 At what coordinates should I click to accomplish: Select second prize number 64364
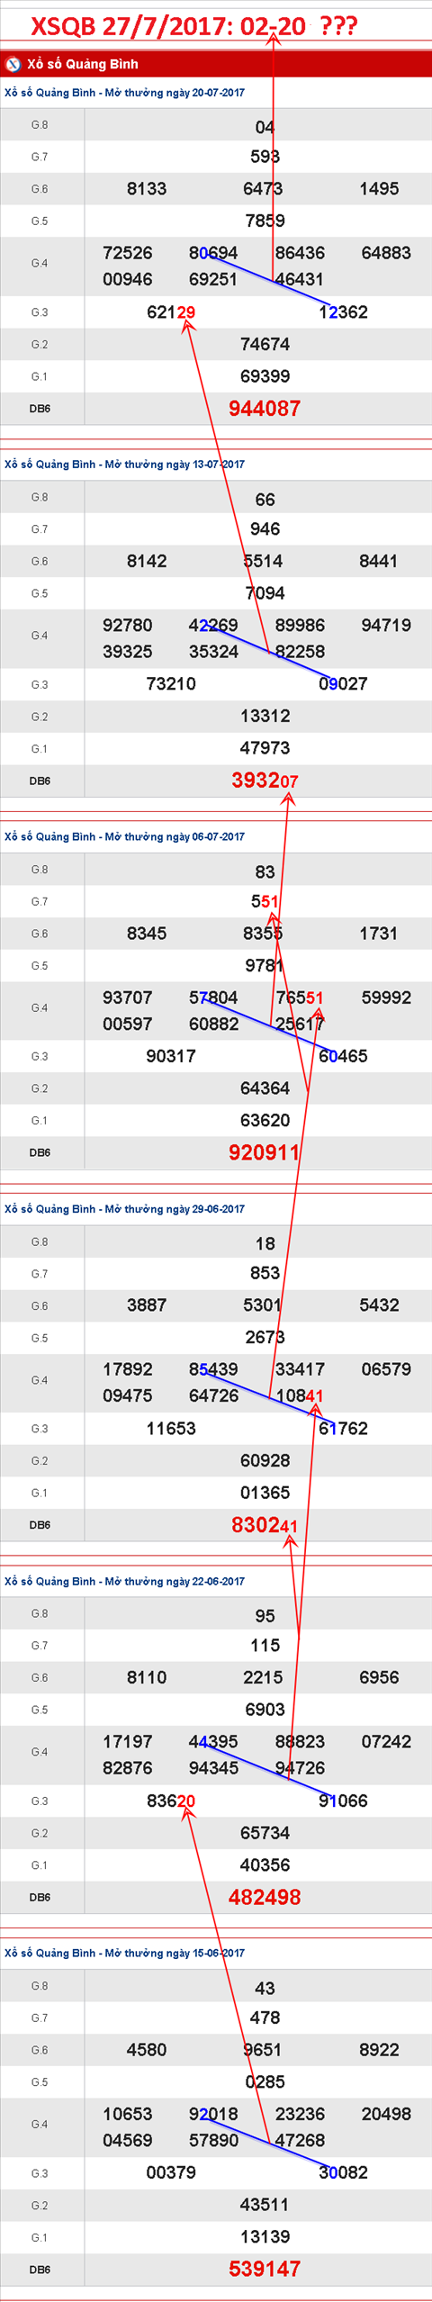pyautogui.click(x=265, y=1088)
